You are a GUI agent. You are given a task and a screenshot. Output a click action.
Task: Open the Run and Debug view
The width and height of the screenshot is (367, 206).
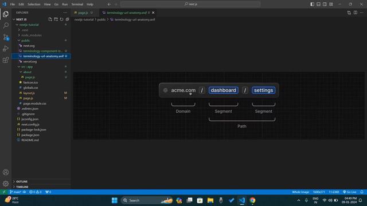6,48
